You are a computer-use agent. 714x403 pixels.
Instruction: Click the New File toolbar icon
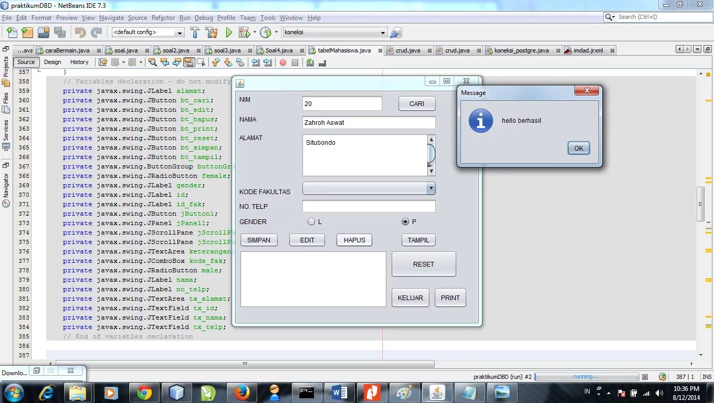coord(12,33)
